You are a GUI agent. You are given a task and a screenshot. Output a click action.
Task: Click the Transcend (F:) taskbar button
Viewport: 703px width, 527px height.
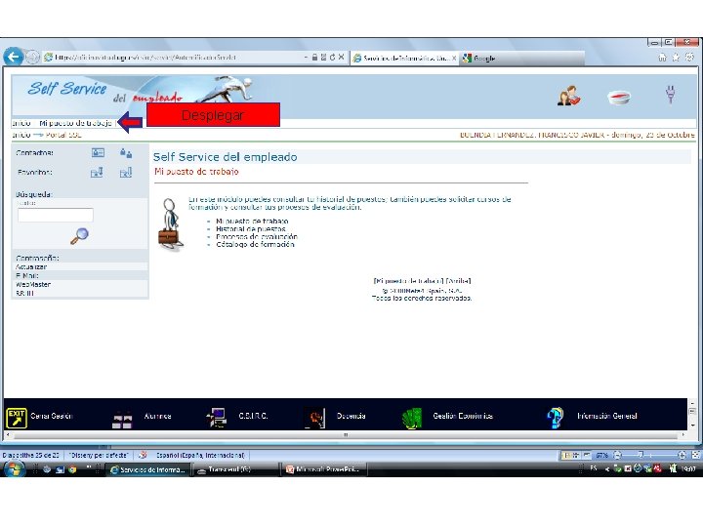point(236,469)
